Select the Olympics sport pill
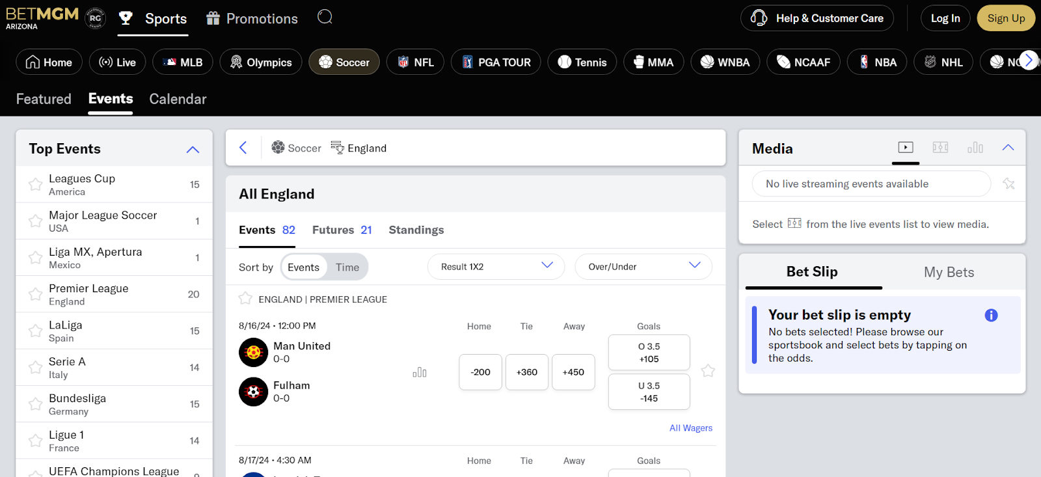1041x477 pixels. click(x=261, y=62)
